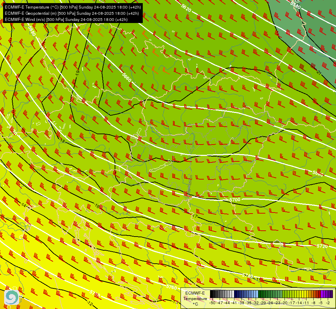Pick the white swatch left of -41
The height and width of the screenshot is (309, 336).
point(233,294)
